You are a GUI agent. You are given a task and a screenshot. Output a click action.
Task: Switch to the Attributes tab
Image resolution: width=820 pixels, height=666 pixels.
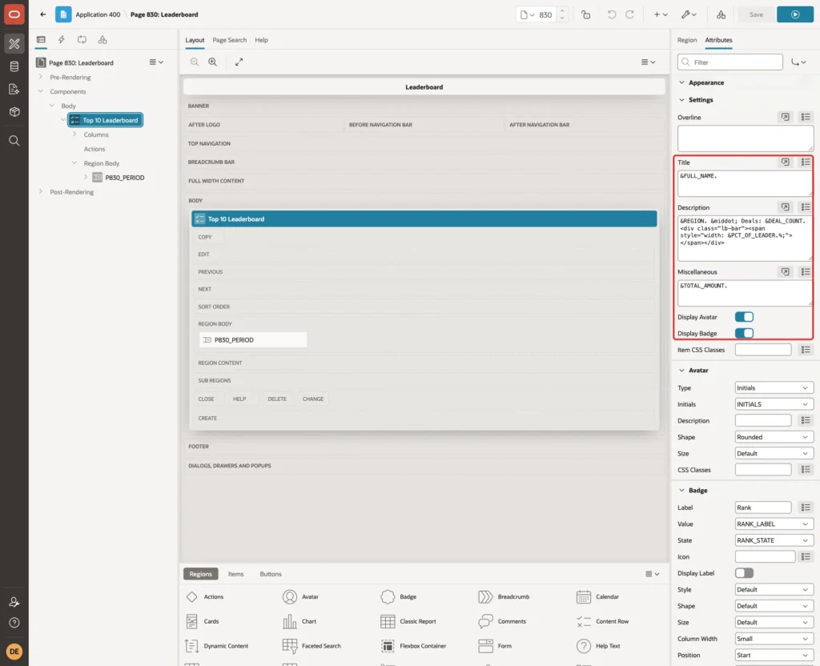[718, 40]
